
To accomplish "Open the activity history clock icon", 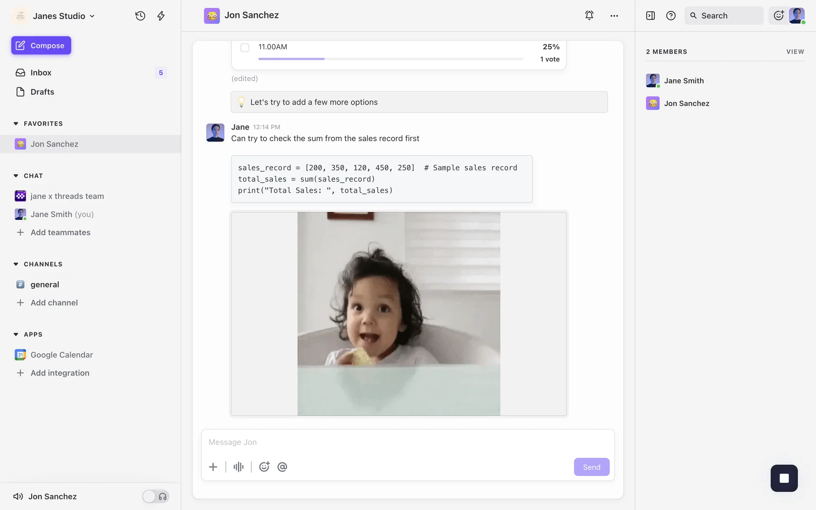I will click(140, 16).
